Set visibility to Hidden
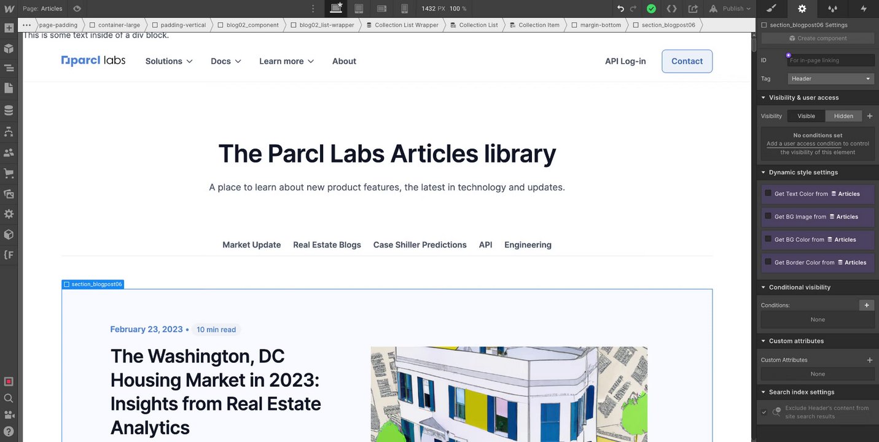The image size is (879, 442). (x=843, y=116)
